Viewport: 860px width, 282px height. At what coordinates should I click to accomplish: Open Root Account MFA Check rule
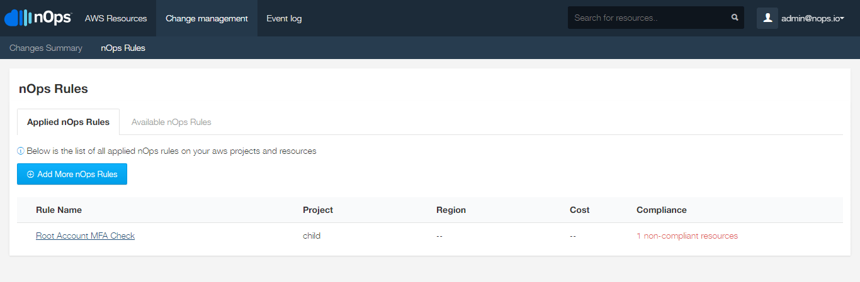(x=85, y=236)
